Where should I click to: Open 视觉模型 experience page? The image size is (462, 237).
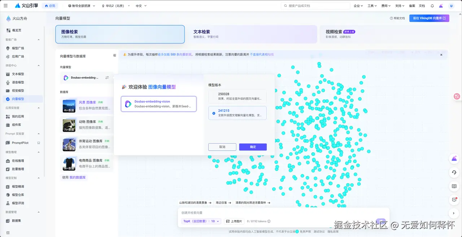tap(18, 91)
